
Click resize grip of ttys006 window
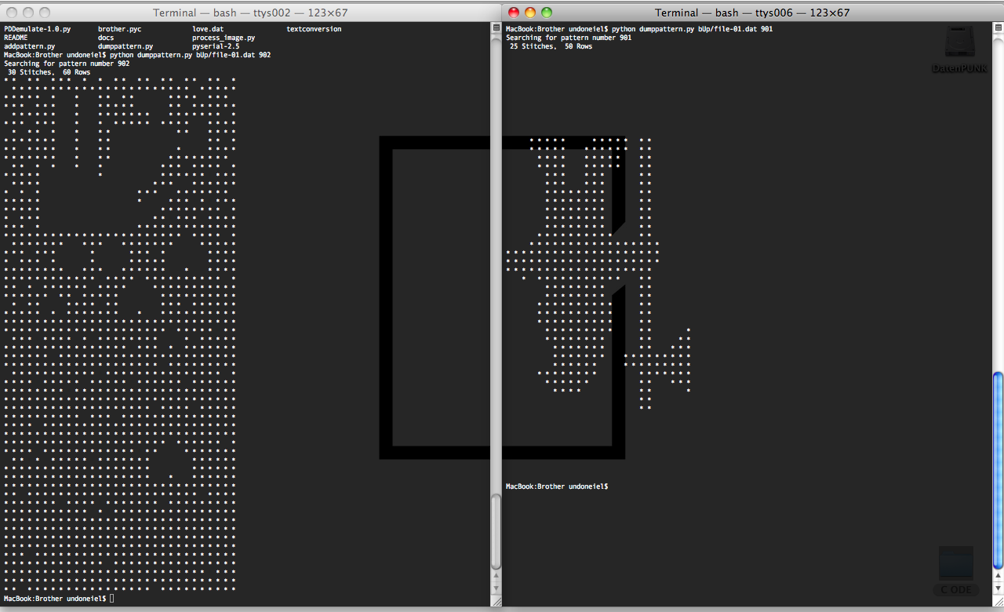[x=998, y=600]
